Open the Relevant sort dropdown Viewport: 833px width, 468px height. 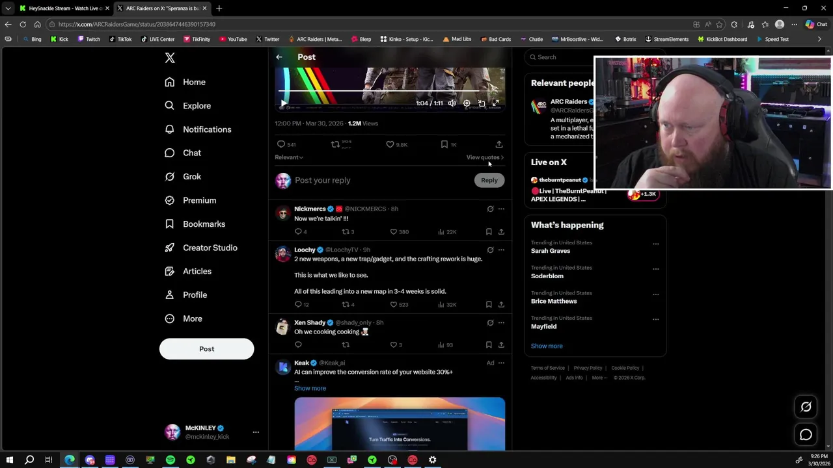click(289, 157)
